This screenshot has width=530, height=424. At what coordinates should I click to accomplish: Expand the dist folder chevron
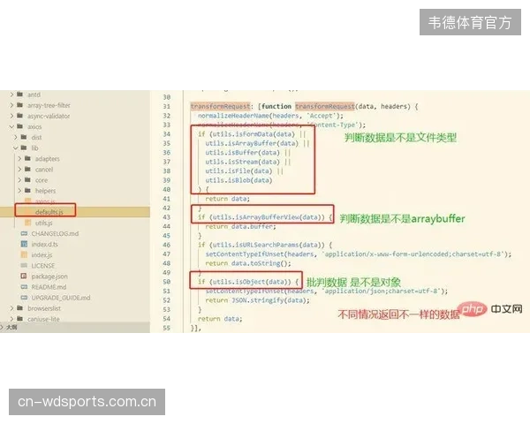click(16, 137)
